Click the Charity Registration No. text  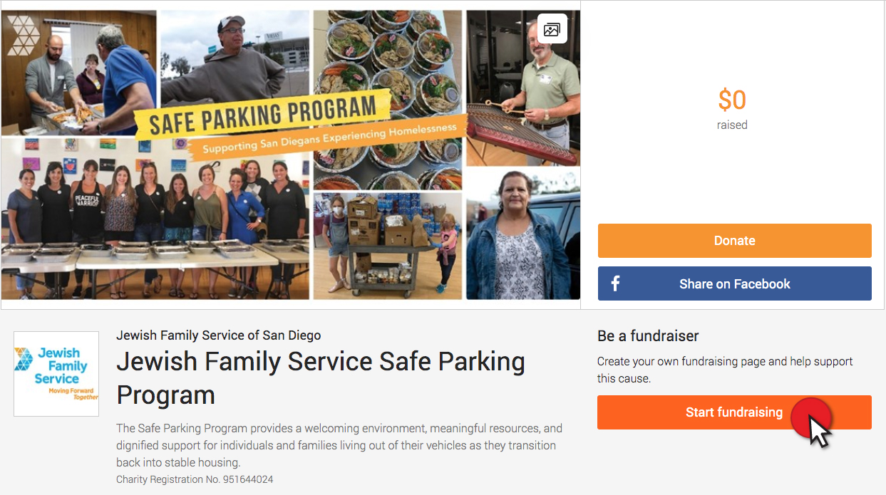click(x=195, y=479)
